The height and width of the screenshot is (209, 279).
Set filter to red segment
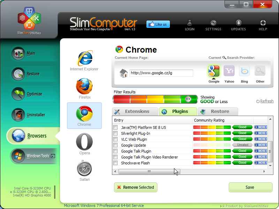point(122,99)
